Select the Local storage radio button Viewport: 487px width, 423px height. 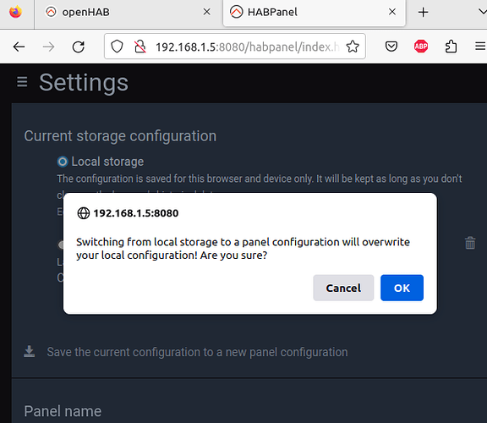(x=63, y=162)
